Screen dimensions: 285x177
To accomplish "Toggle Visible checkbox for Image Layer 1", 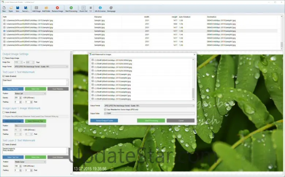I will (x=4, y=112).
